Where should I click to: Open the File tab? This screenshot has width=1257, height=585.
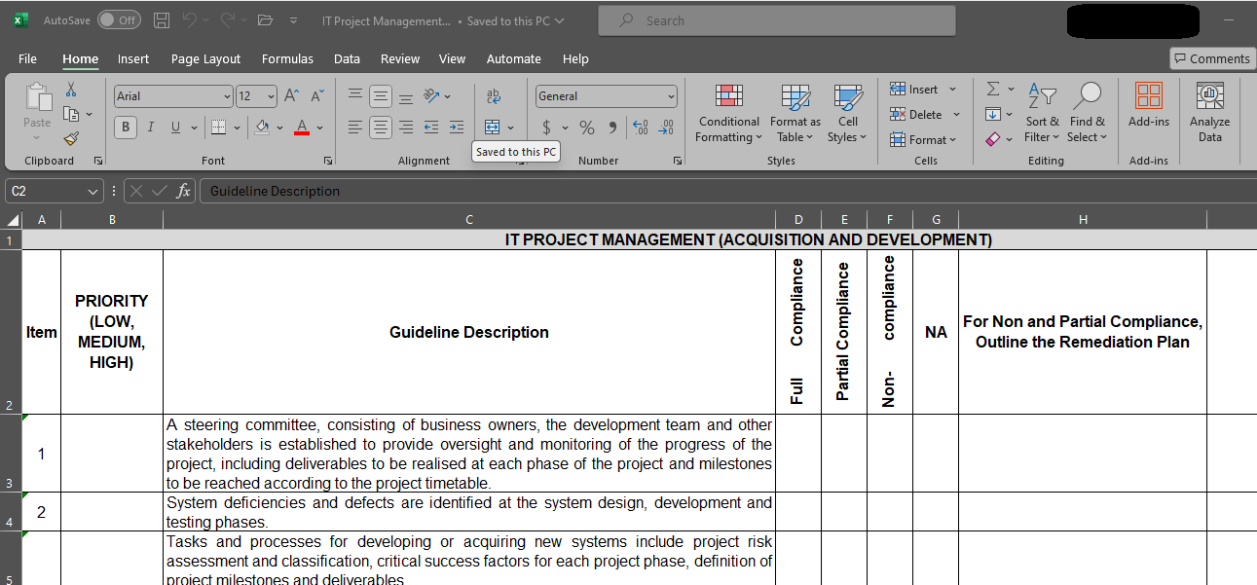[x=27, y=58]
